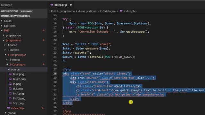Click the $stmt->execute() line

[x=77, y=53]
